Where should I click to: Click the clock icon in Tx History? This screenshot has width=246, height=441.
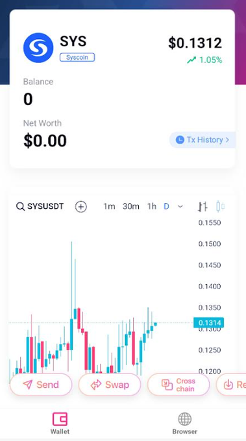point(180,140)
